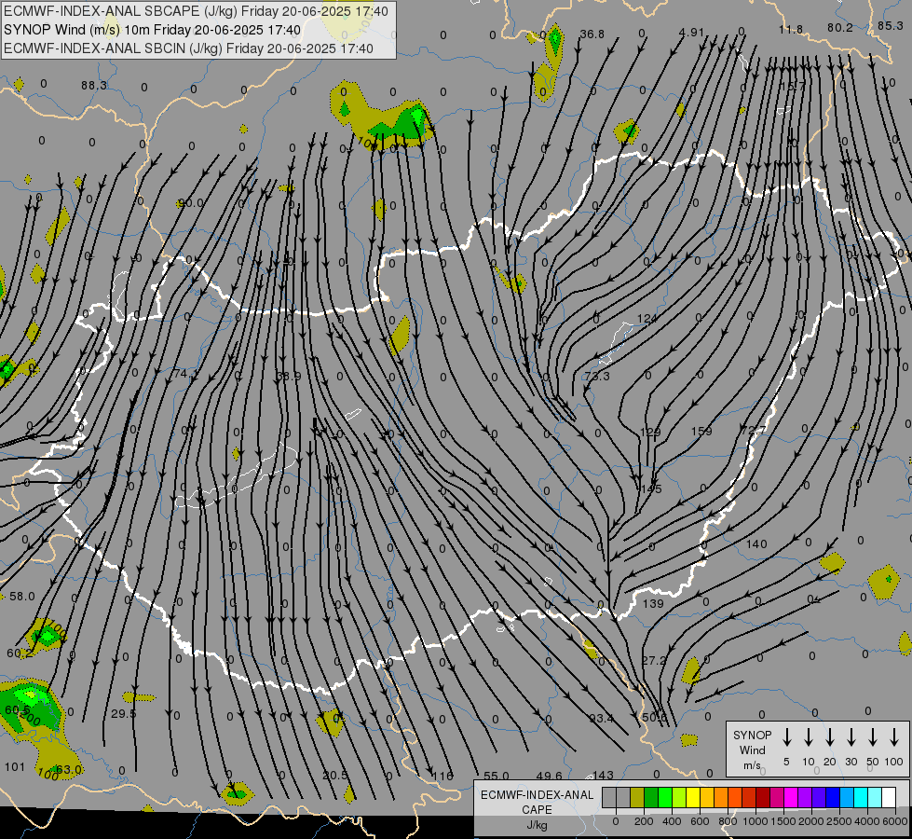Click the map value 29.5
912x839 pixels.
click(123, 713)
